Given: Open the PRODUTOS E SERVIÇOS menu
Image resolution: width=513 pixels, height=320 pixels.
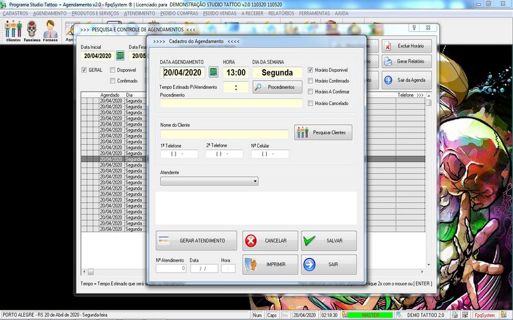Looking at the screenshot, I should [x=95, y=13].
